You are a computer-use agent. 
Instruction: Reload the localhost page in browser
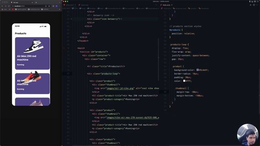(x=9, y=6)
